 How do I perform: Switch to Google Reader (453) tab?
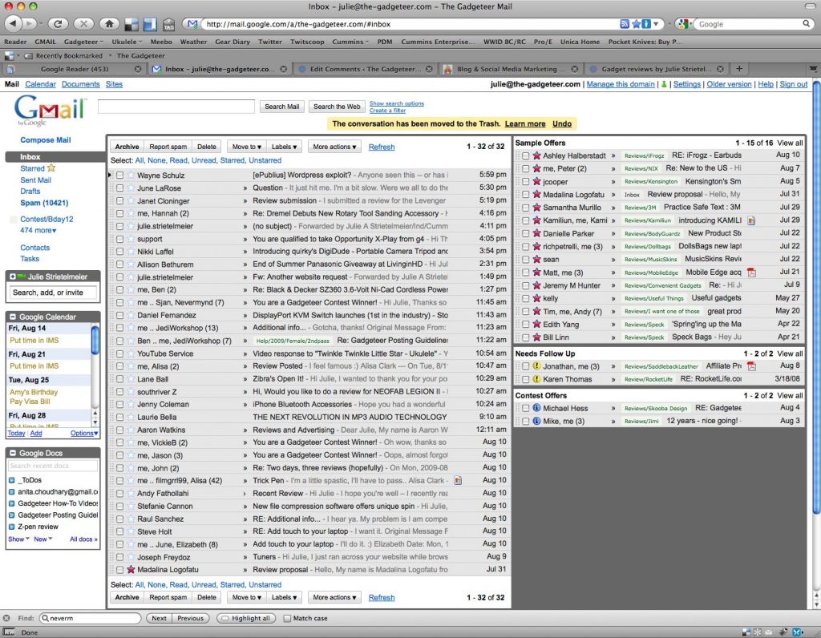[x=75, y=69]
